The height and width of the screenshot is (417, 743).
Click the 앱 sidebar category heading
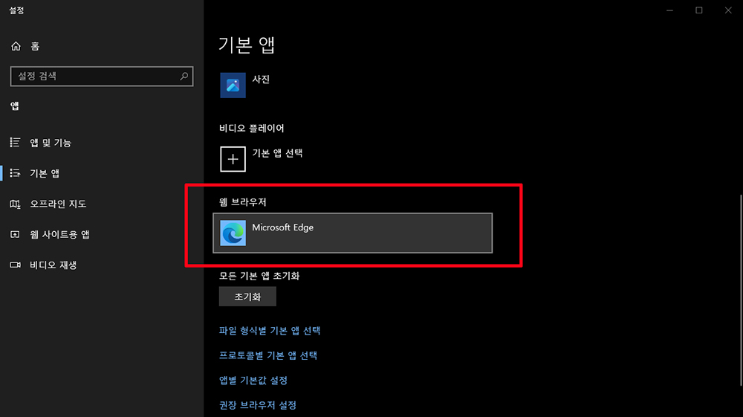click(15, 106)
